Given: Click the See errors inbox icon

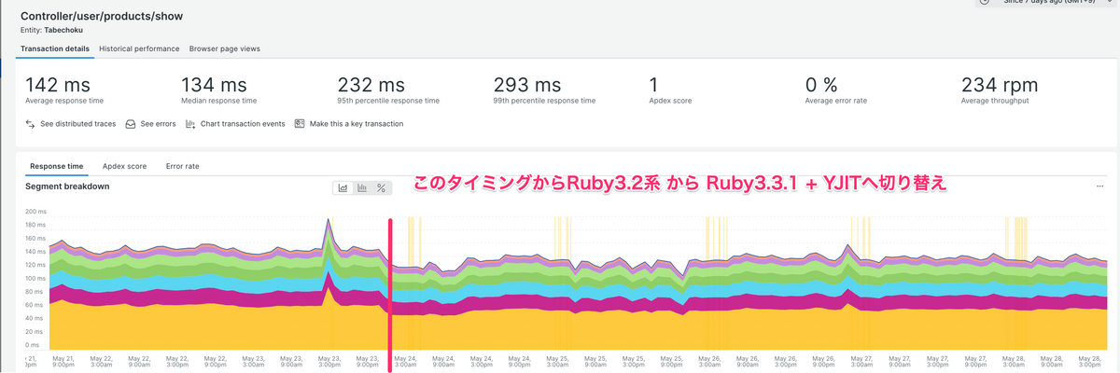Looking at the screenshot, I should 131,123.
